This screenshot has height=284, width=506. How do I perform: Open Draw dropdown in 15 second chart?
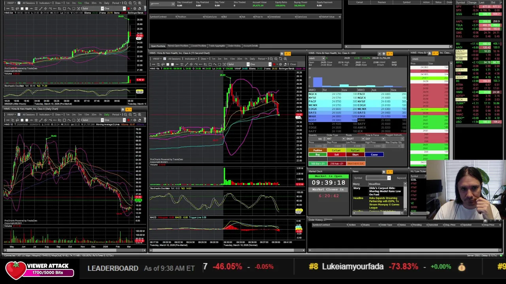[204, 59]
